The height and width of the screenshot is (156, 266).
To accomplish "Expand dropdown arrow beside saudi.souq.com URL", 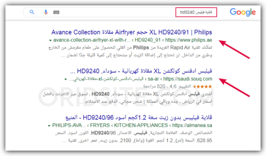I will coord(65,79).
